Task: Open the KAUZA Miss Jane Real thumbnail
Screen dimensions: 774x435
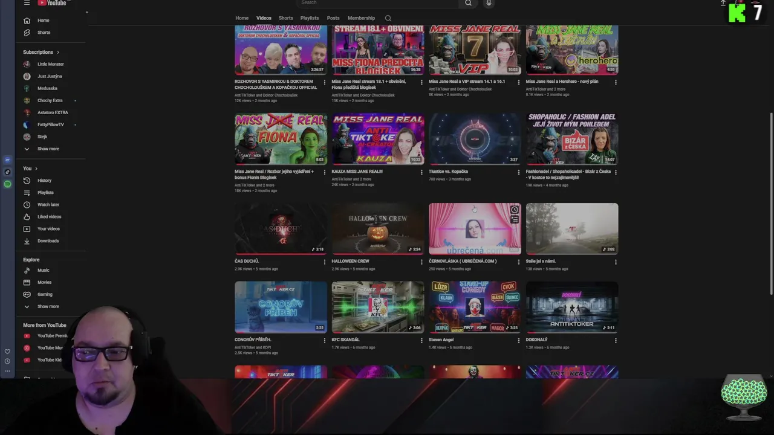Action: point(378,138)
